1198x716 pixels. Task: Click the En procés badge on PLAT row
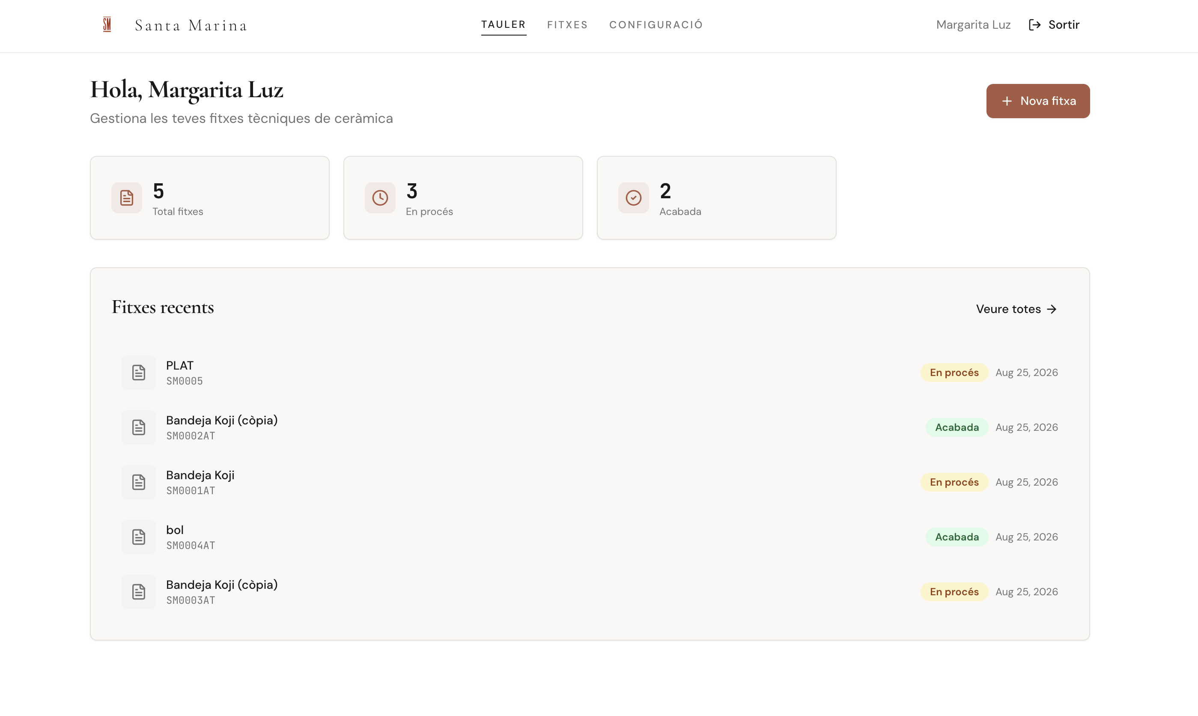pos(954,373)
